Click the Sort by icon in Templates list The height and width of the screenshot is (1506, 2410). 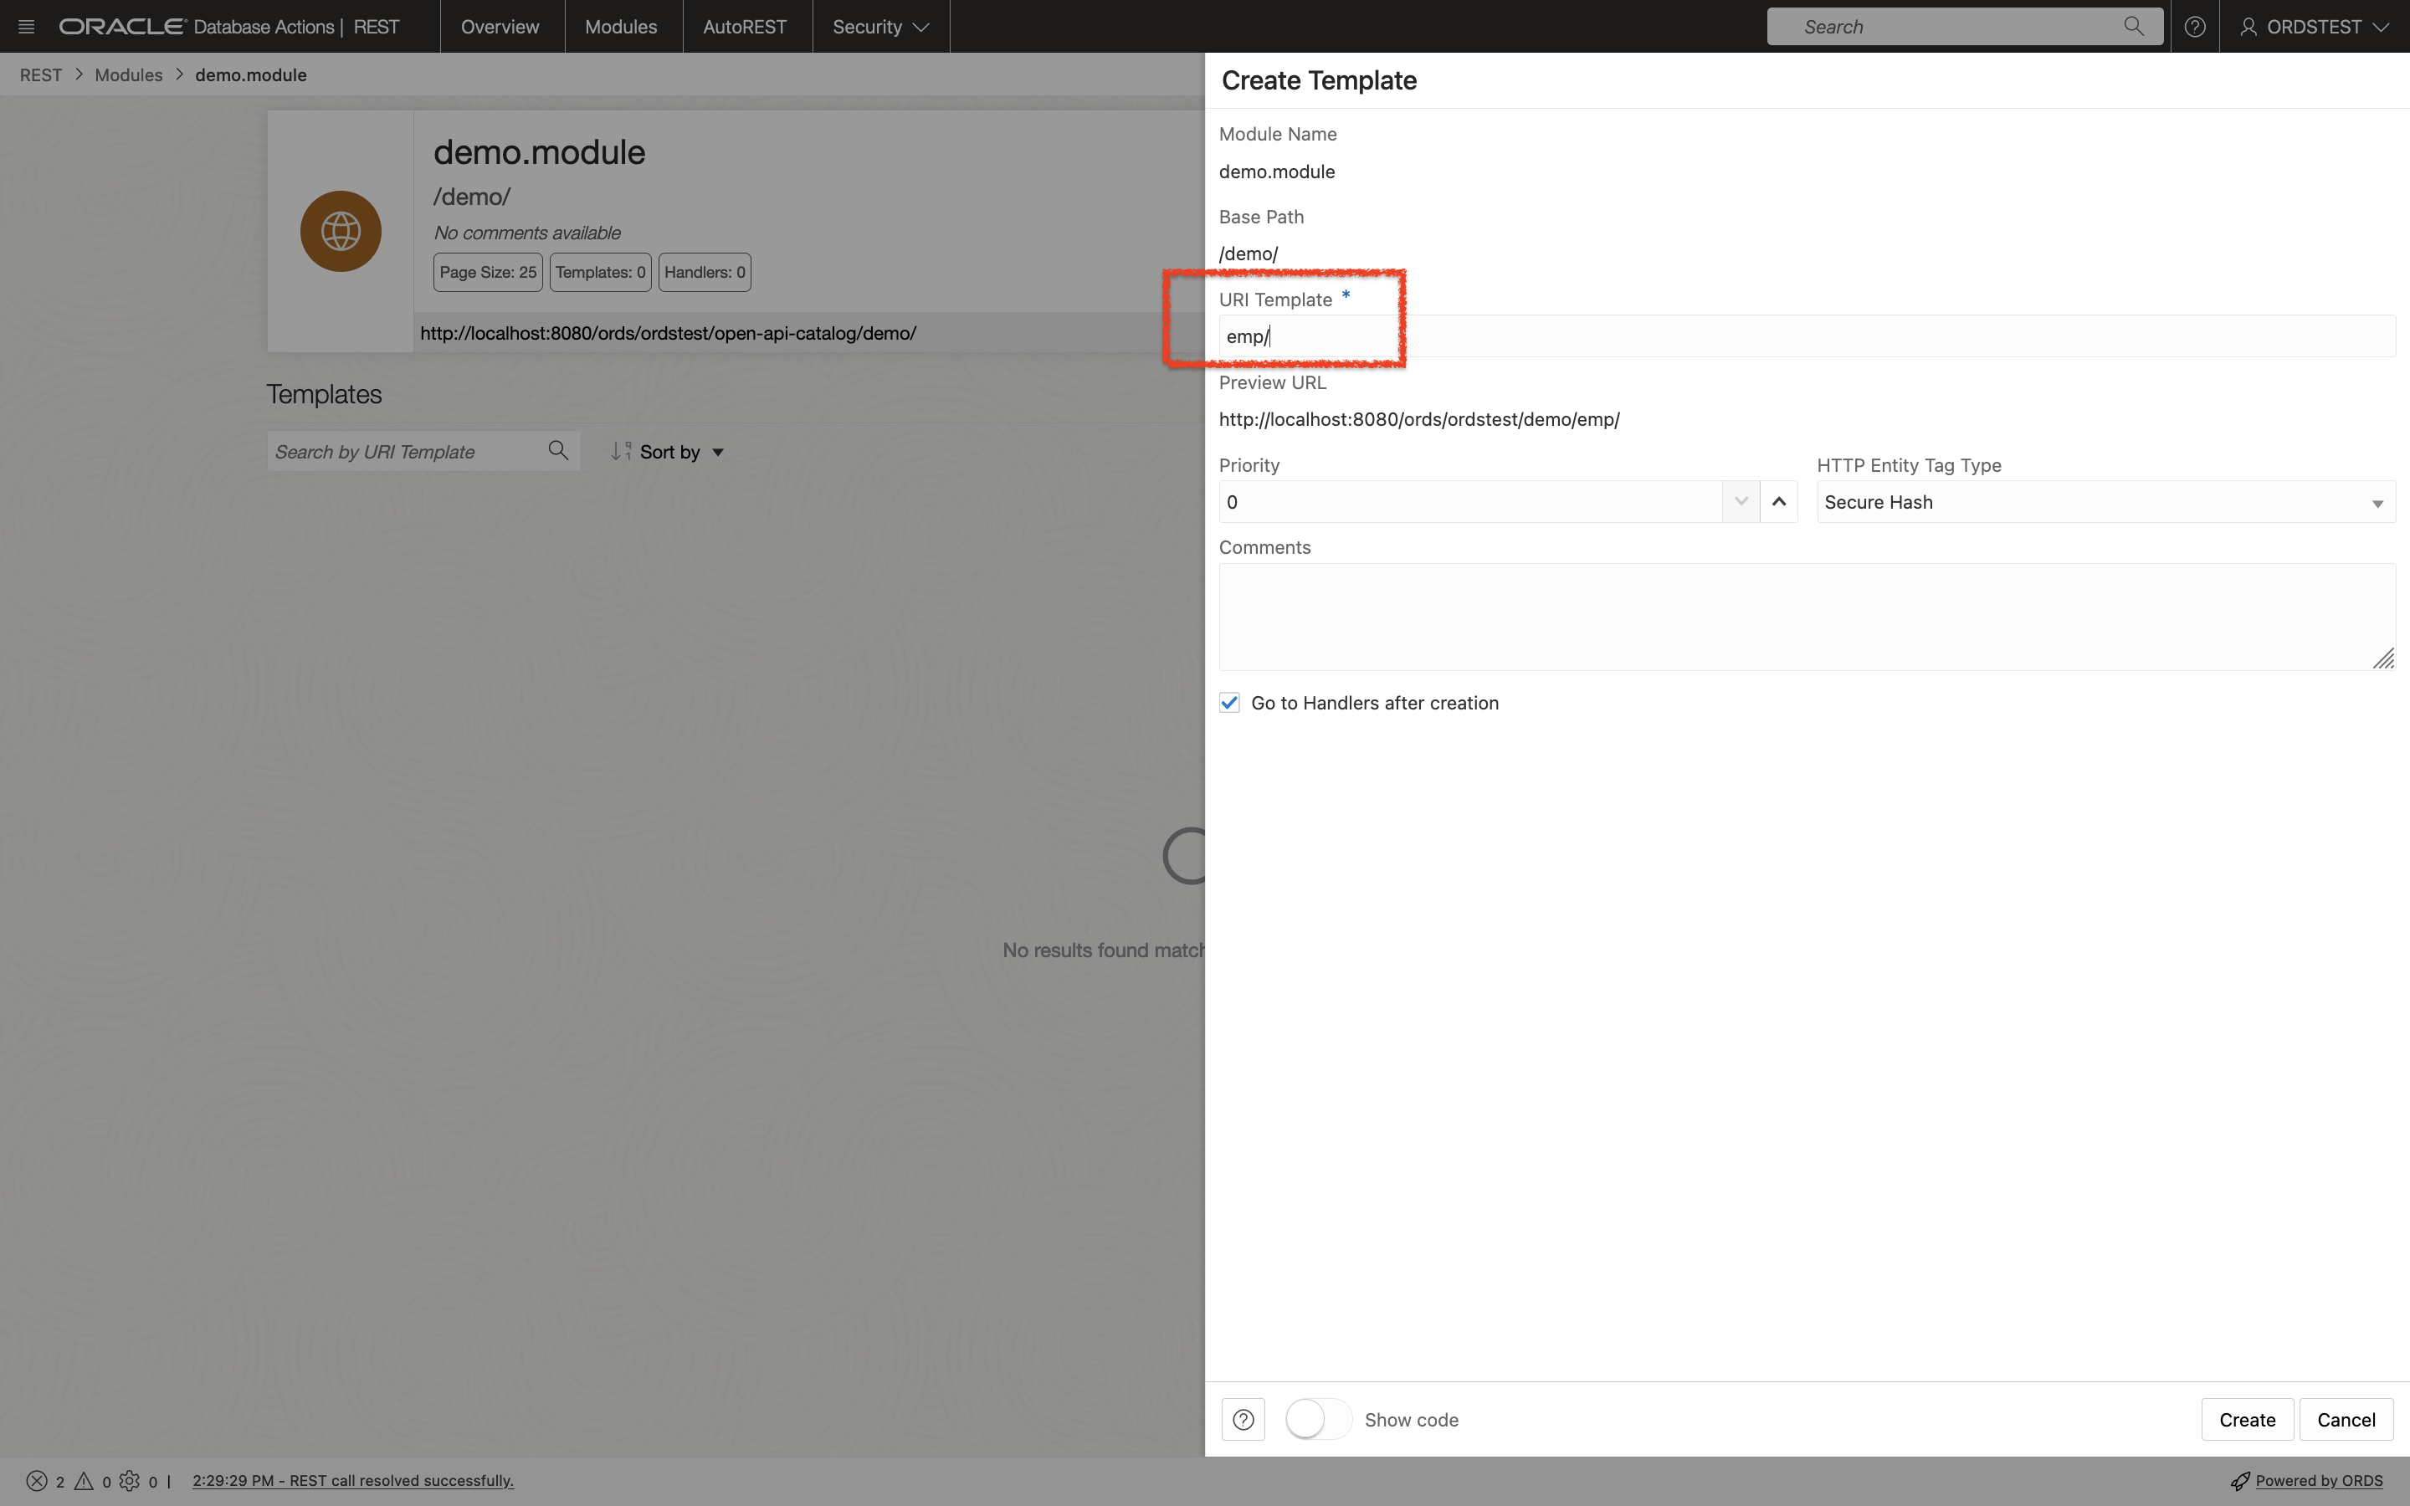click(x=619, y=451)
